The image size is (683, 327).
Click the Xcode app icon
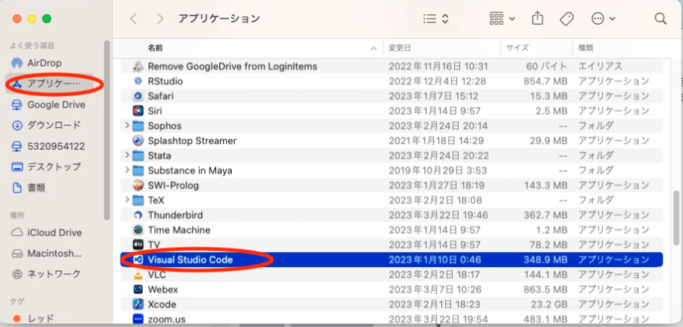point(138,305)
